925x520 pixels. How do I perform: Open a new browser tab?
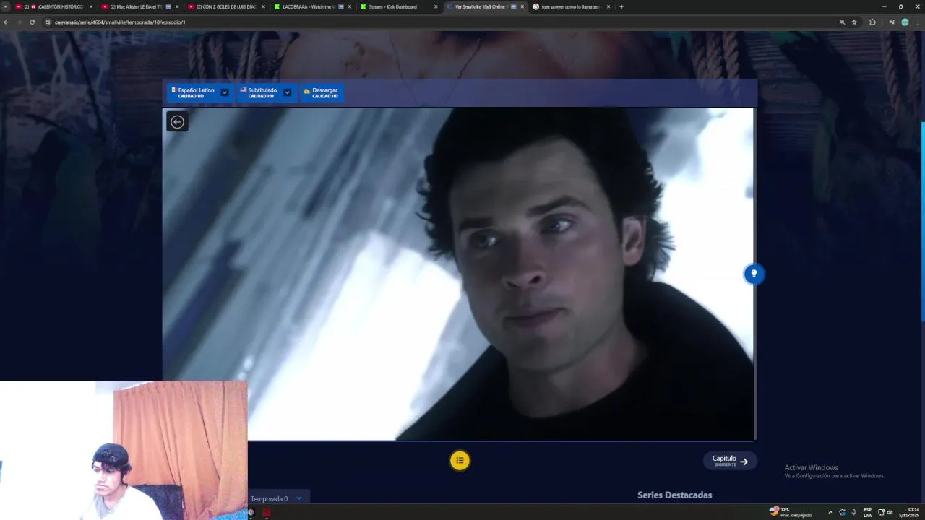(x=621, y=6)
